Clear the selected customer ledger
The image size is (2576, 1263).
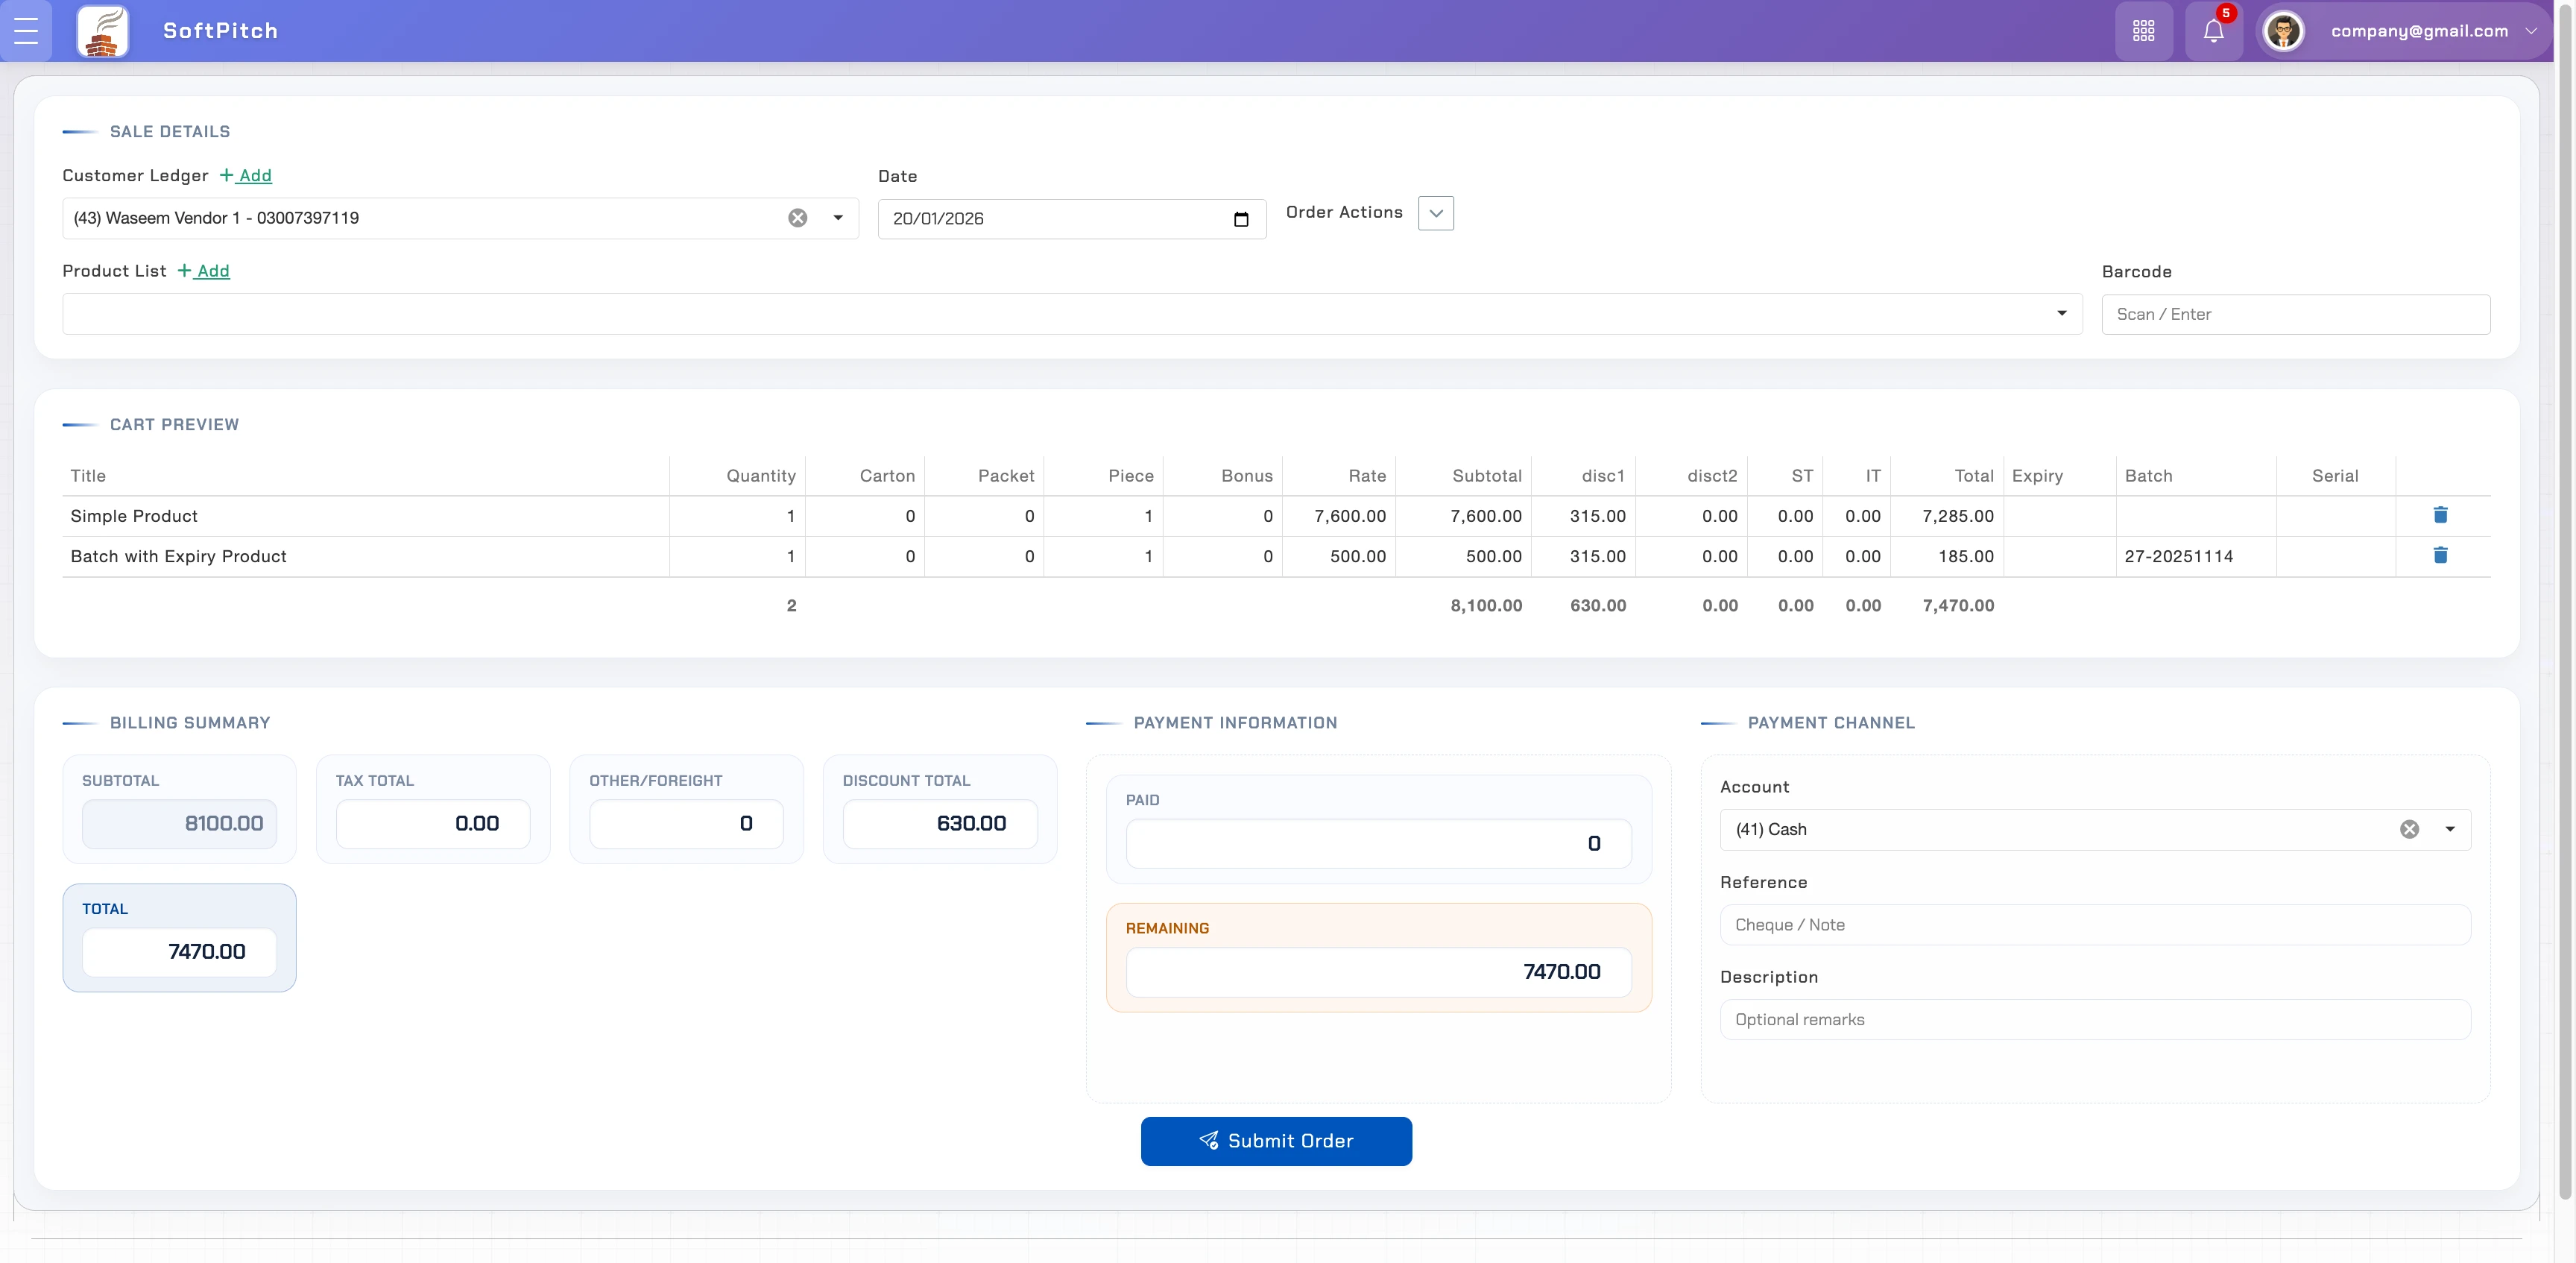point(797,218)
